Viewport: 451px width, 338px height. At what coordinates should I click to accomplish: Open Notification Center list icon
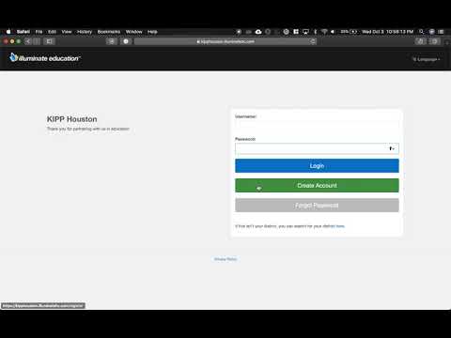point(441,32)
